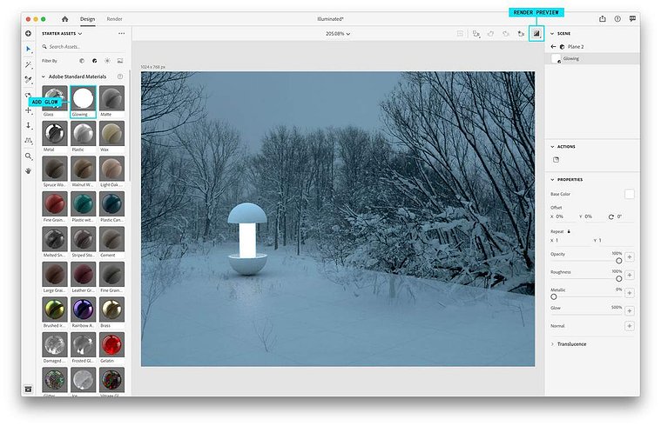The width and height of the screenshot is (661, 426).
Task: Collapse the Actions panel
Action: click(x=552, y=146)
